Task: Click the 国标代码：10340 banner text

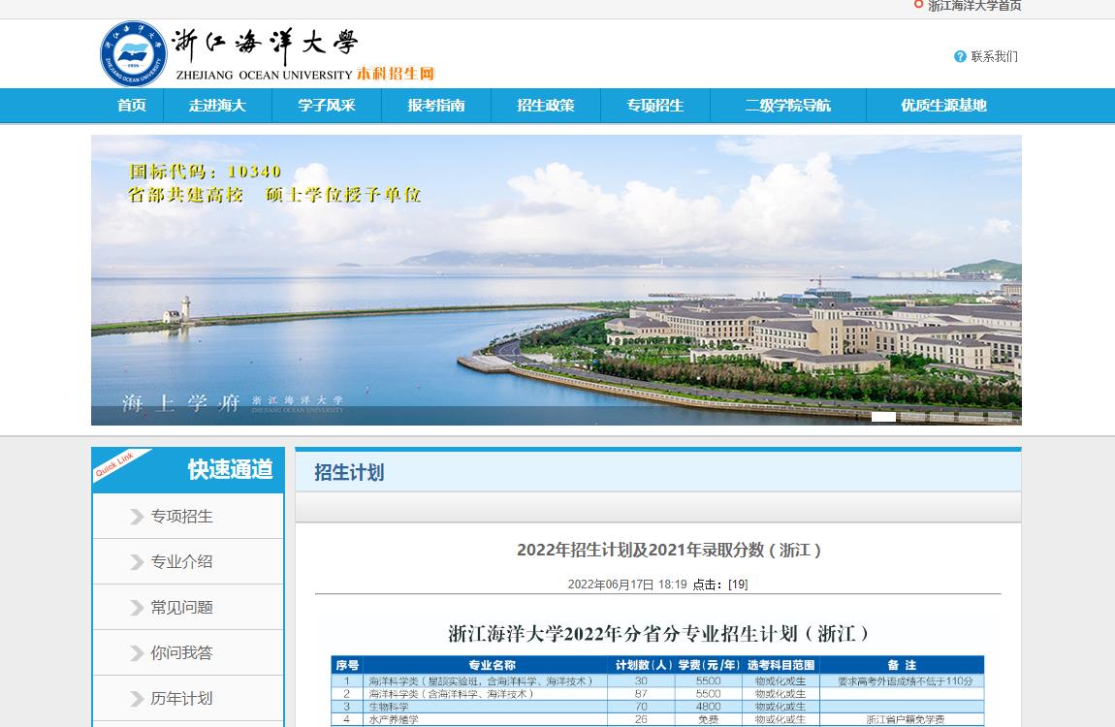Action: click(205, 172)
